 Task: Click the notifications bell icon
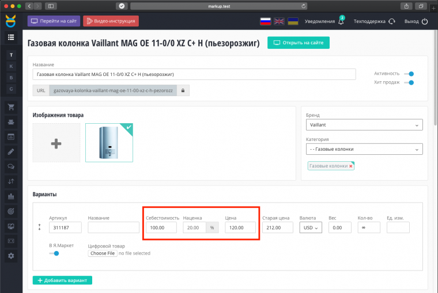pos(340,21)
